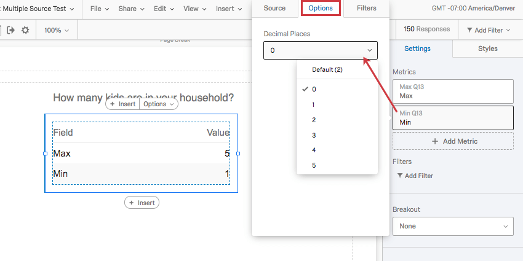Open the File menu
523x261 pixels.
[x=100, y=9]
